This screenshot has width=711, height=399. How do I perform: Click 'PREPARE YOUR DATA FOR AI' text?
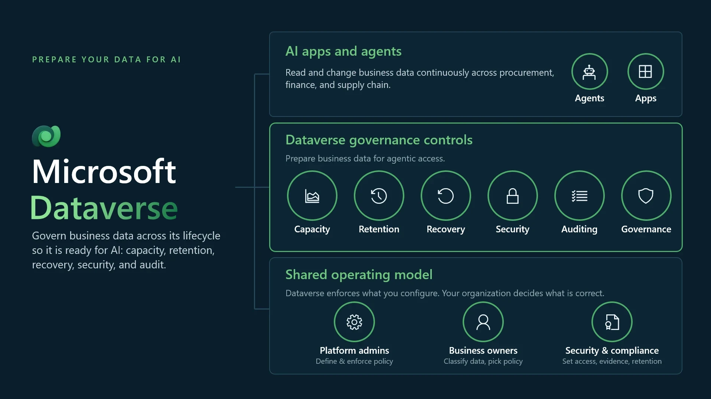107,59
